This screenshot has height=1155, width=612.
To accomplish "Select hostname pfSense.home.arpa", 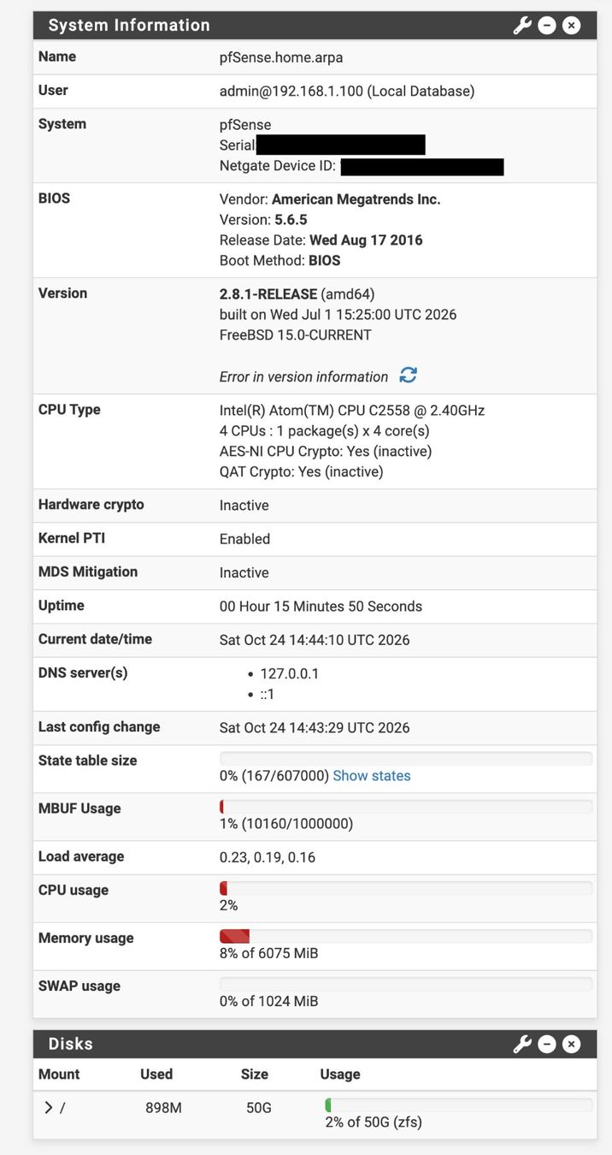I will click(x=281, y=58).
